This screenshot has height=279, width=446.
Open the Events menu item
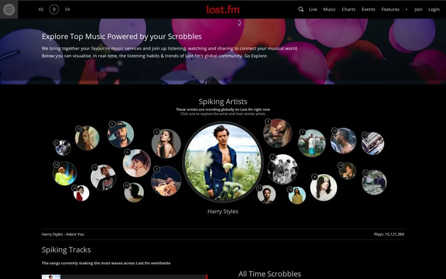[368, 9]
